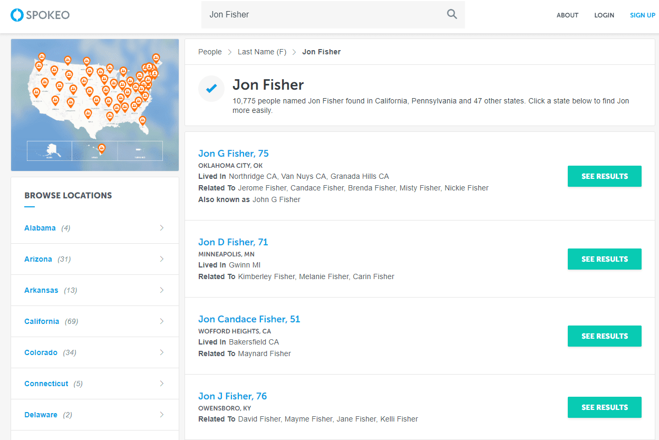The width and height of the screenshot is (659, 440).
Task: Click the Spokeo logo icon
Action: coord(17,15)
